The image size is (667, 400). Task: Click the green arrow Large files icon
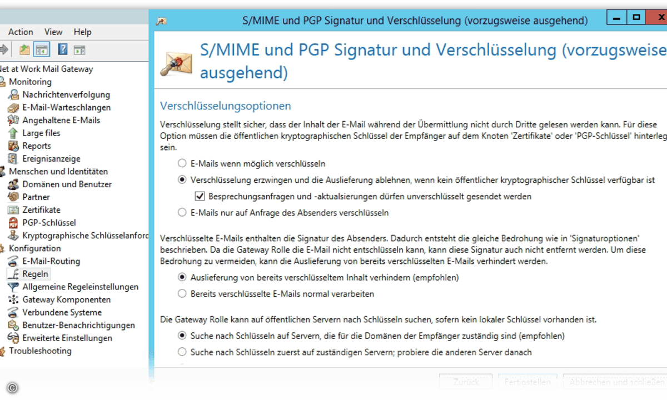pos(13,133)
